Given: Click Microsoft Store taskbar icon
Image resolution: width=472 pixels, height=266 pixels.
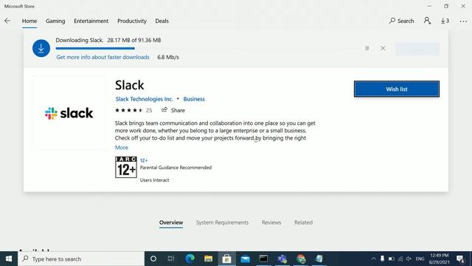Looking at the screenshot, I should [226, 259].
